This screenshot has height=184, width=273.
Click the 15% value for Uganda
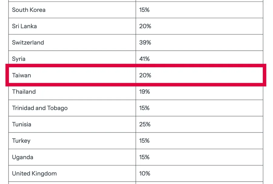(144, 157)
